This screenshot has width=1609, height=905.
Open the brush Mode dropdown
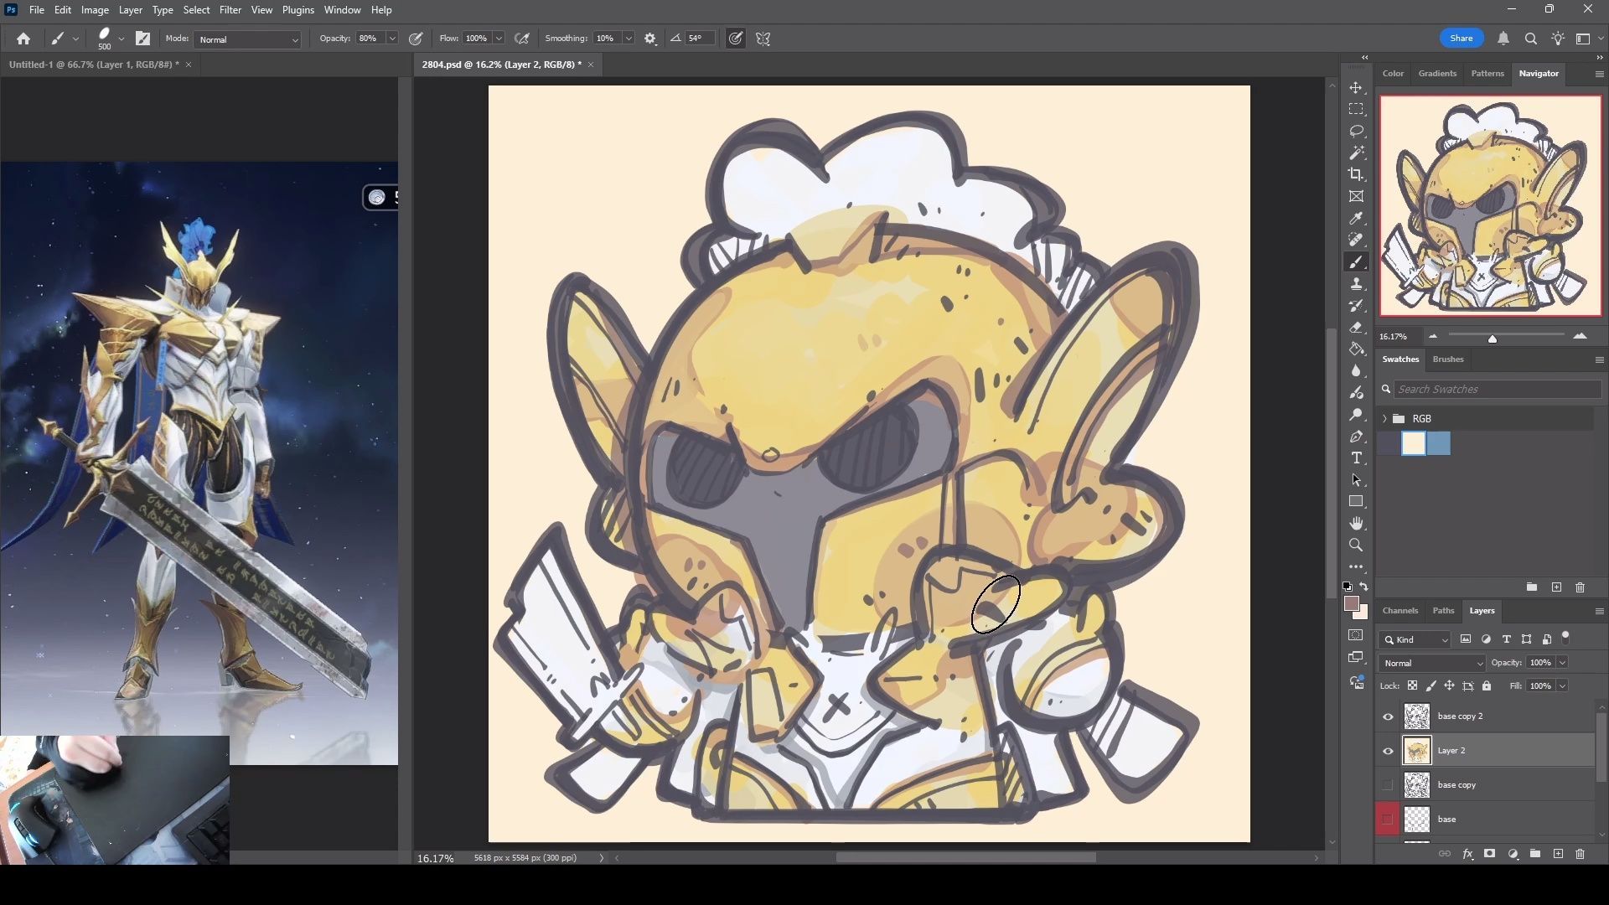click(248, 39)
